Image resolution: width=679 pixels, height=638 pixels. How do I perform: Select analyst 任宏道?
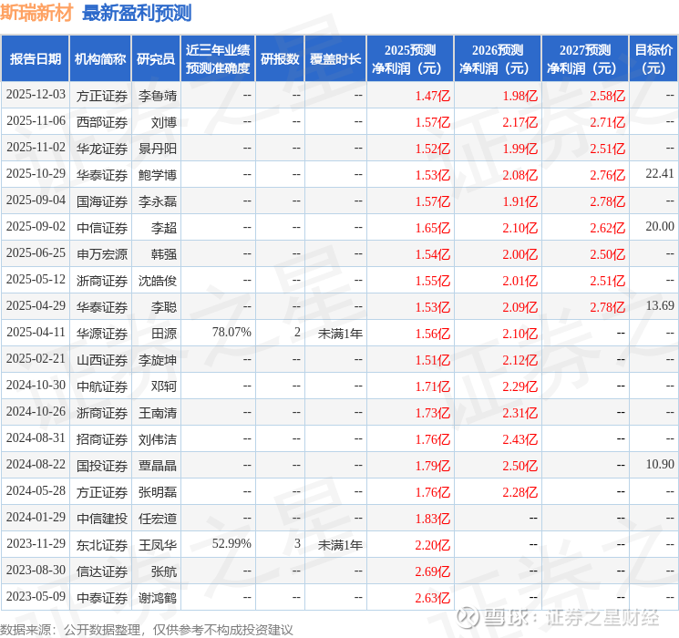click(158, 519)
